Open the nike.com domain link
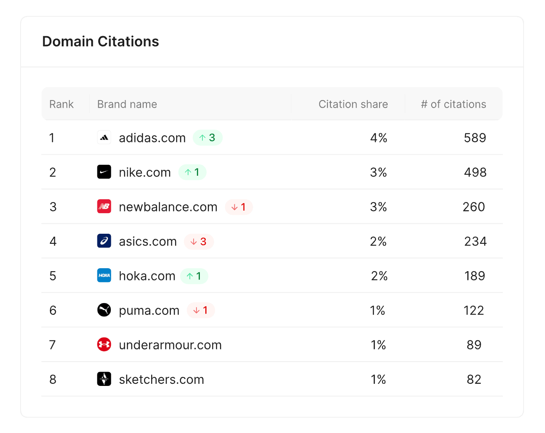 point(144,172)
